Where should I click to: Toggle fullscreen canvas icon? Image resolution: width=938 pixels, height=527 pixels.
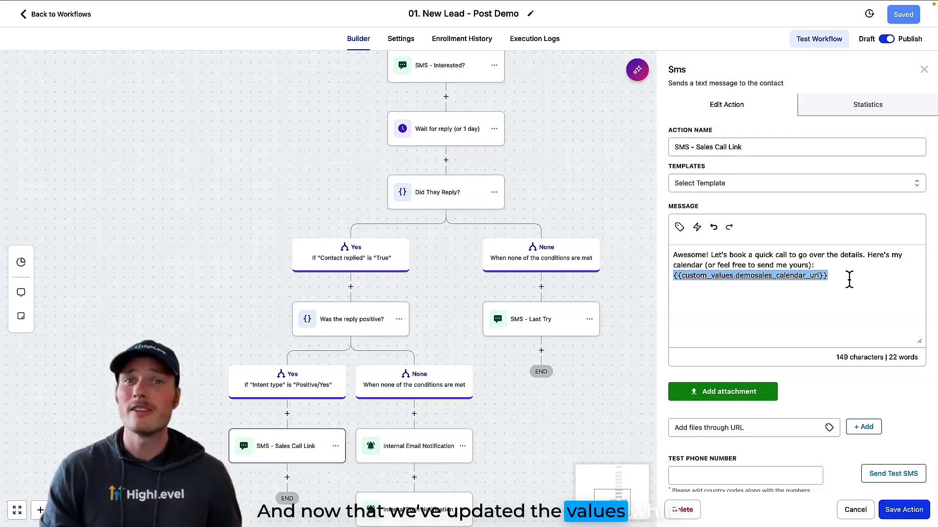(x=17, y=510)
